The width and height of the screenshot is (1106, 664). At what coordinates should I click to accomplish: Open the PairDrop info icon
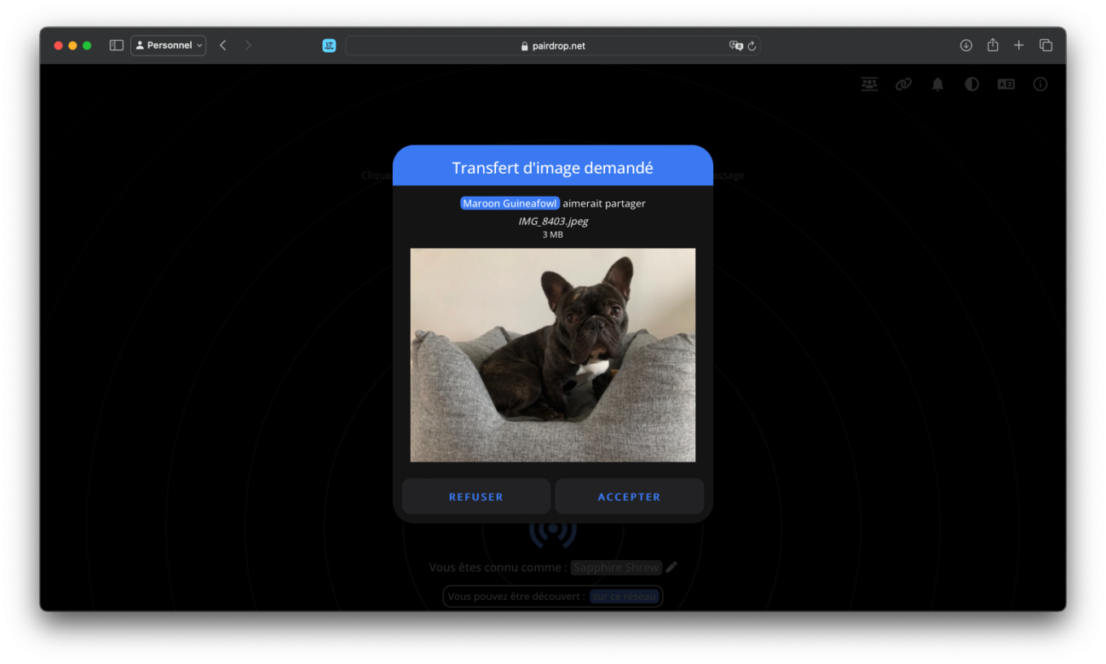pyautogui.click(x=1040, y=84)
